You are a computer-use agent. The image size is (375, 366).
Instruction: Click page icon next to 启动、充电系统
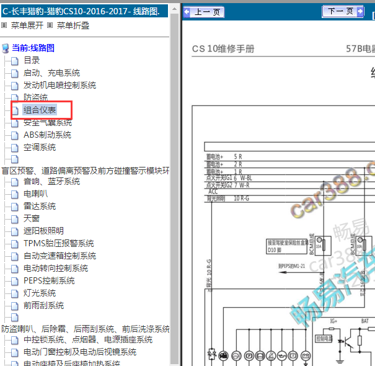pyautogui.click(x=15, y=73)
